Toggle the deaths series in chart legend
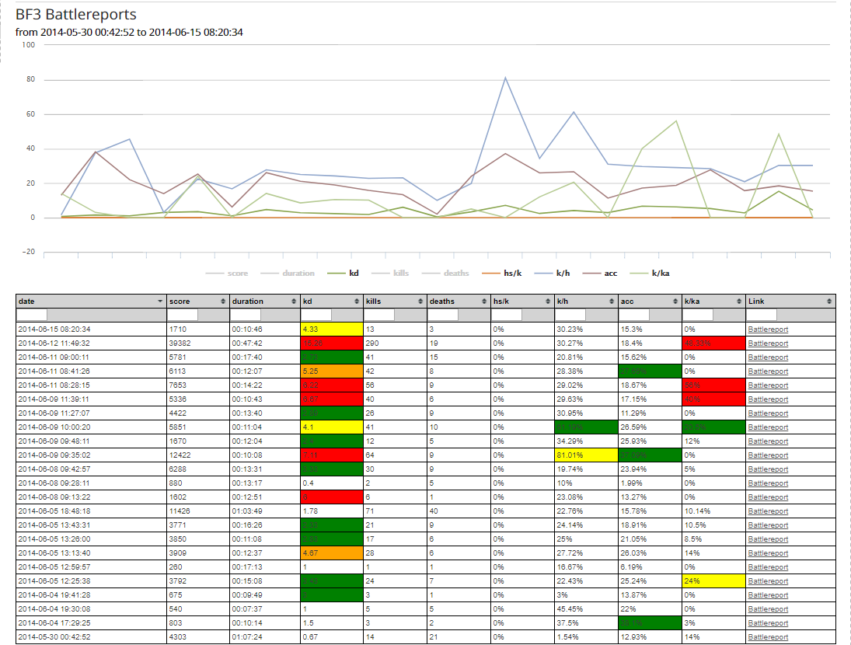 click(445, 274)
